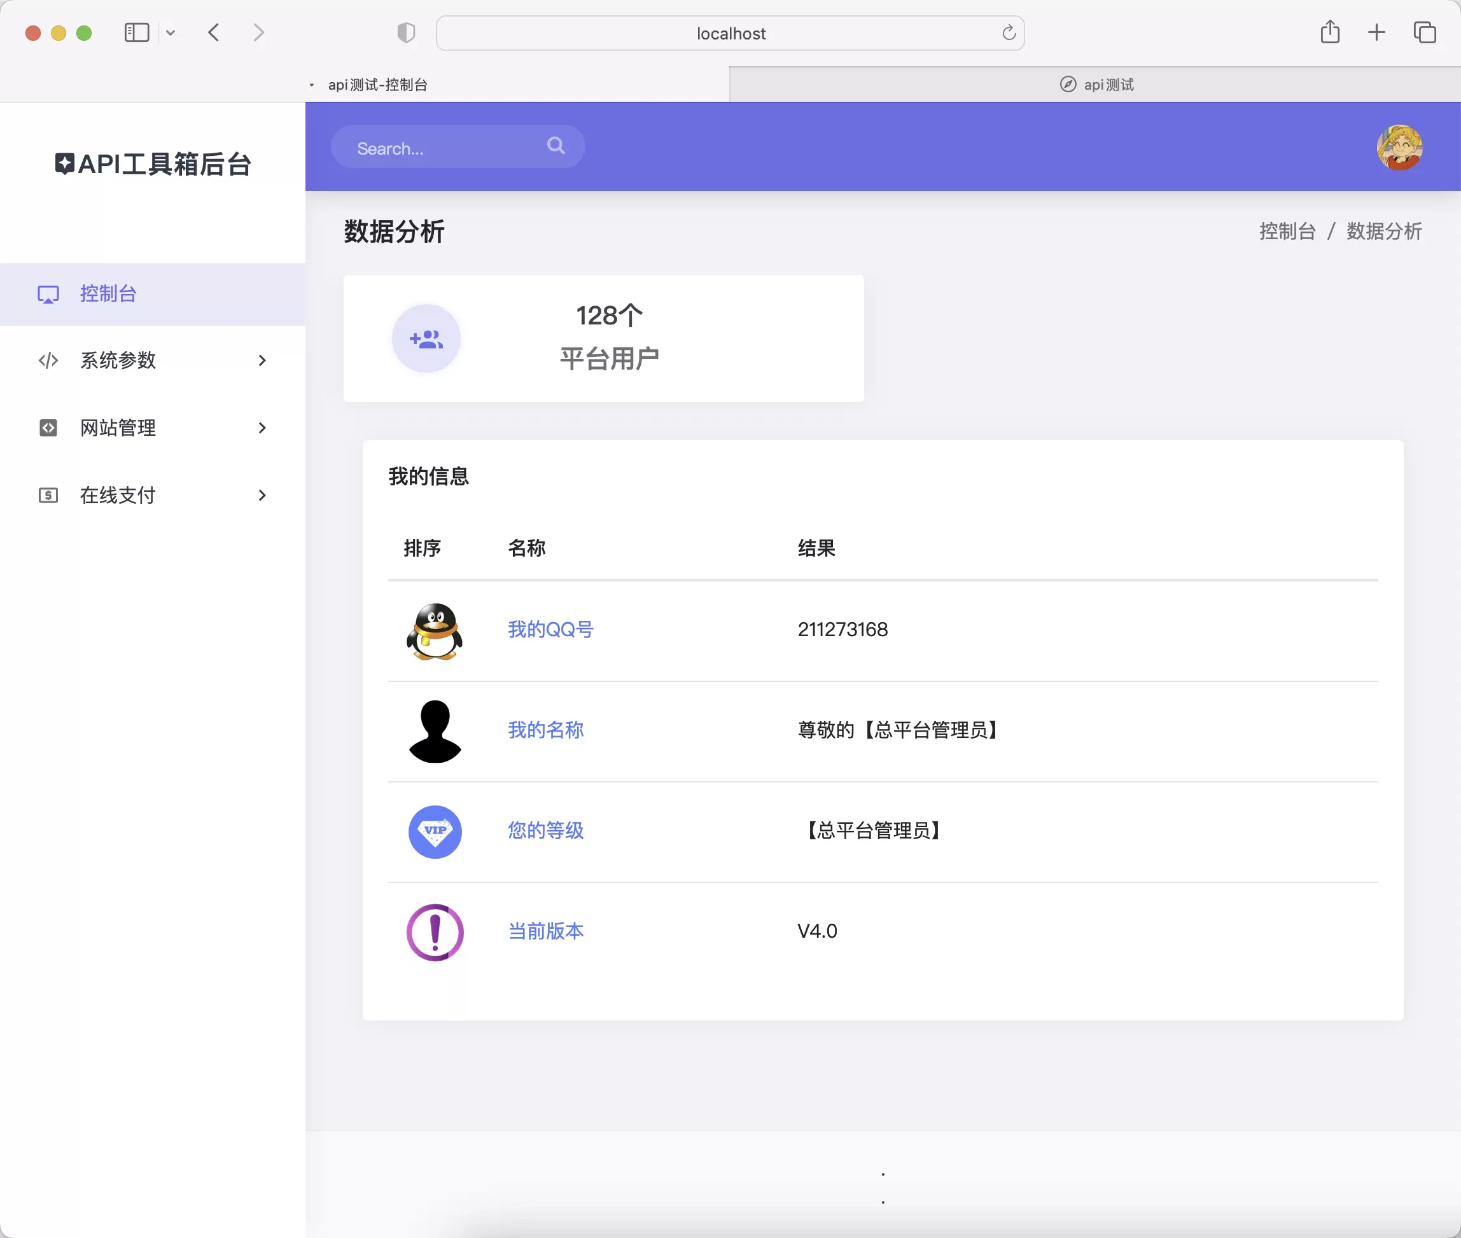
Task: Click the 数据分析 breadcrumb link
Action: click(1385, 231)
